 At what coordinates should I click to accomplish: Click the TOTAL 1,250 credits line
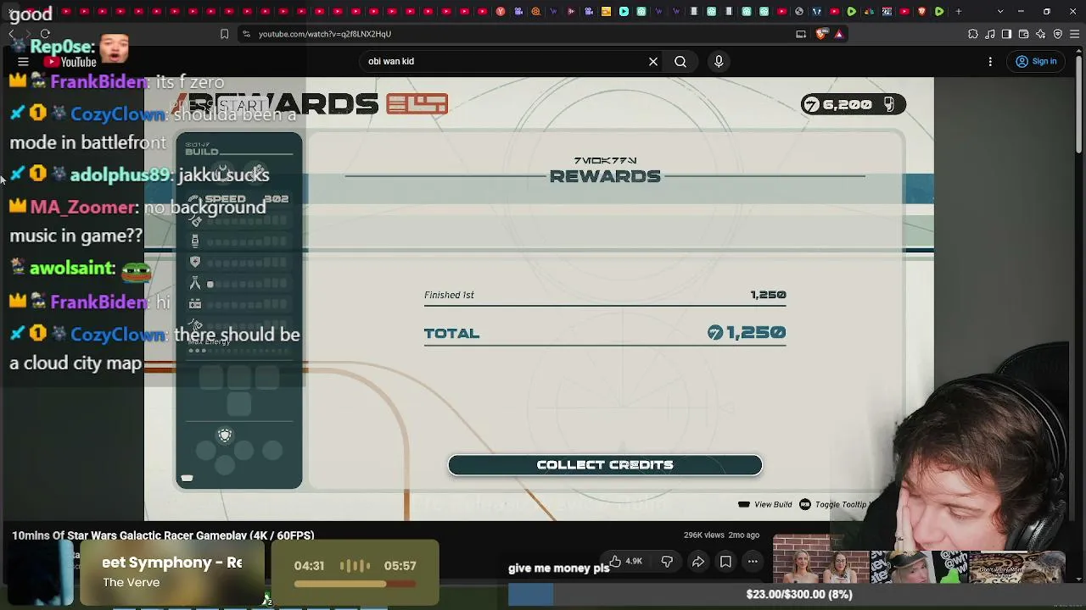(x=605, y=333)
